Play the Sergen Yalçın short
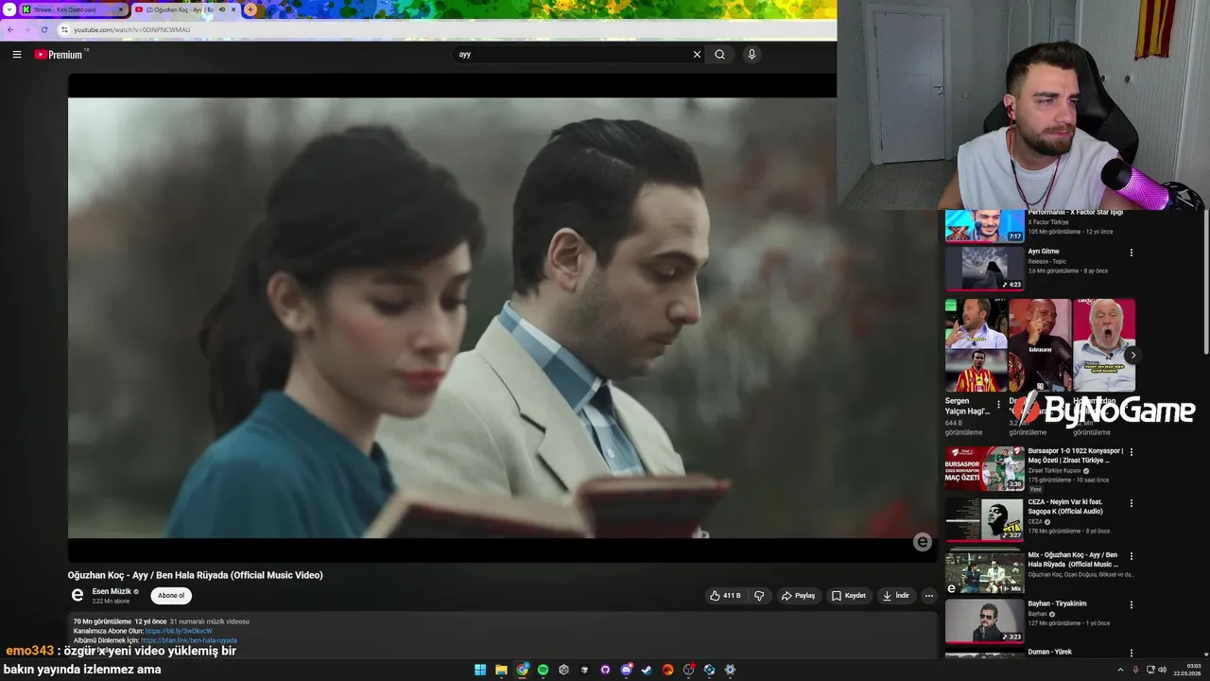 pos(976,345)
